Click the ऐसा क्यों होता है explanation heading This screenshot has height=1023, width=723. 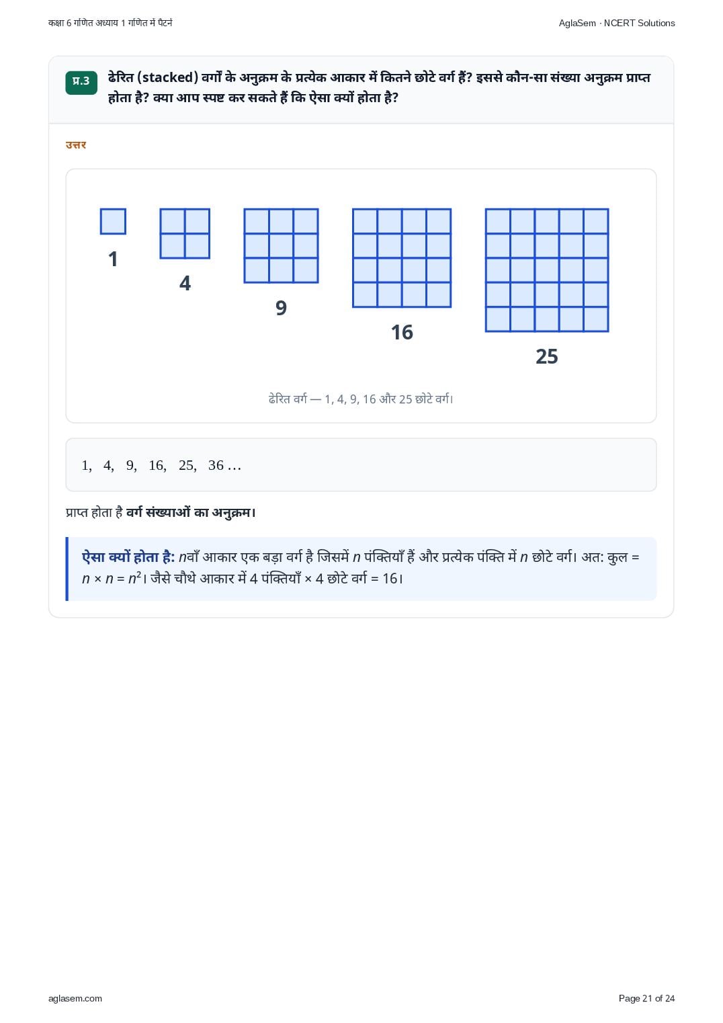128,557
